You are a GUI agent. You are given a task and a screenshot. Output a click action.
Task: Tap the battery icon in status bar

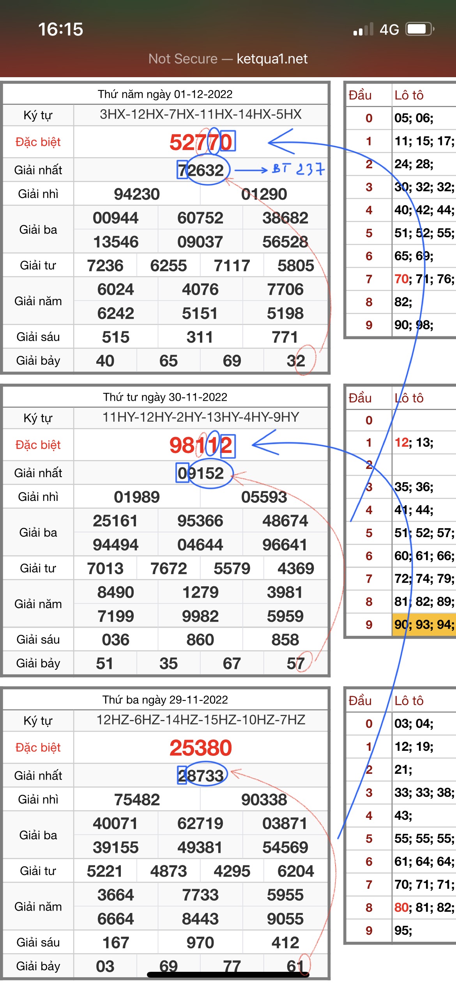click(420, 29)
